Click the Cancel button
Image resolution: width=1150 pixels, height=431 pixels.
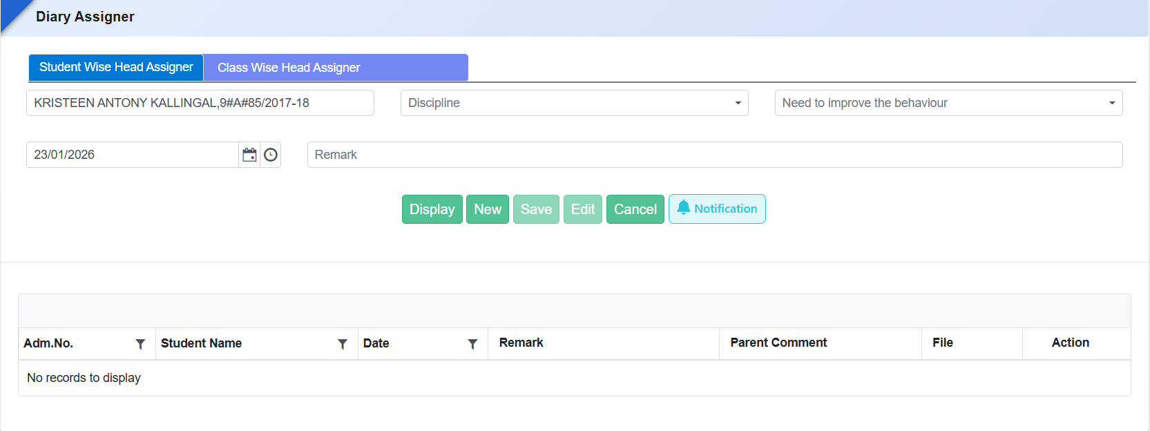click(x=635, y=209)
